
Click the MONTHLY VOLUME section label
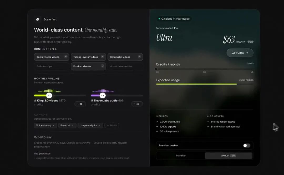[x=47, y=79]
